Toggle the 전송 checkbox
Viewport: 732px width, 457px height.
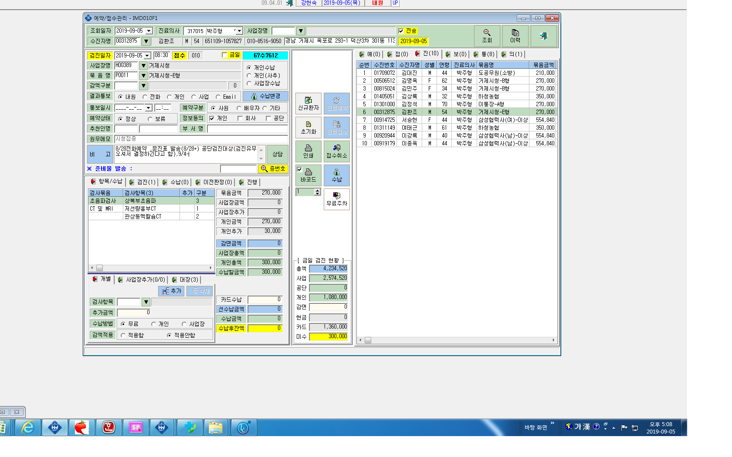pyautogui.click(x=401, y=31)
